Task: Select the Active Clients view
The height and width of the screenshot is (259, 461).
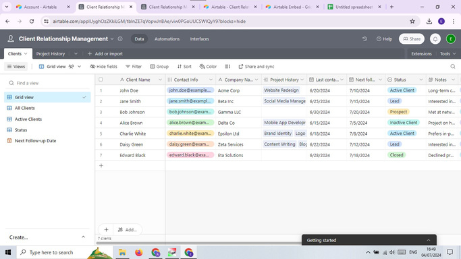Action: (x=28, y=119)
